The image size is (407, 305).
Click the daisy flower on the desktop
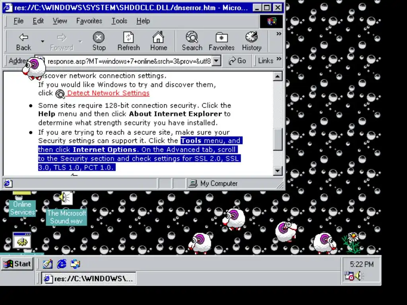352,243
